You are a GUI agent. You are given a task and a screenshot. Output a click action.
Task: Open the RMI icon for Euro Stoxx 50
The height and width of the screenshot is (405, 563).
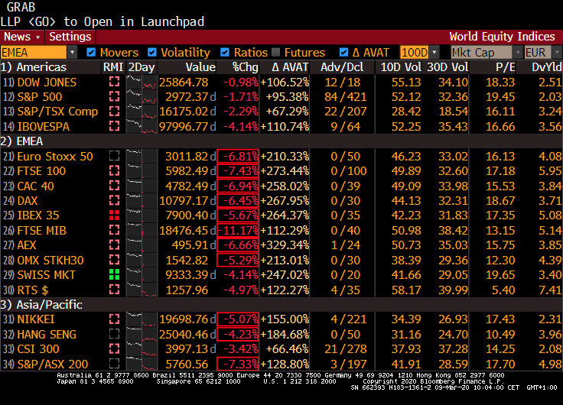coord(114,156)
